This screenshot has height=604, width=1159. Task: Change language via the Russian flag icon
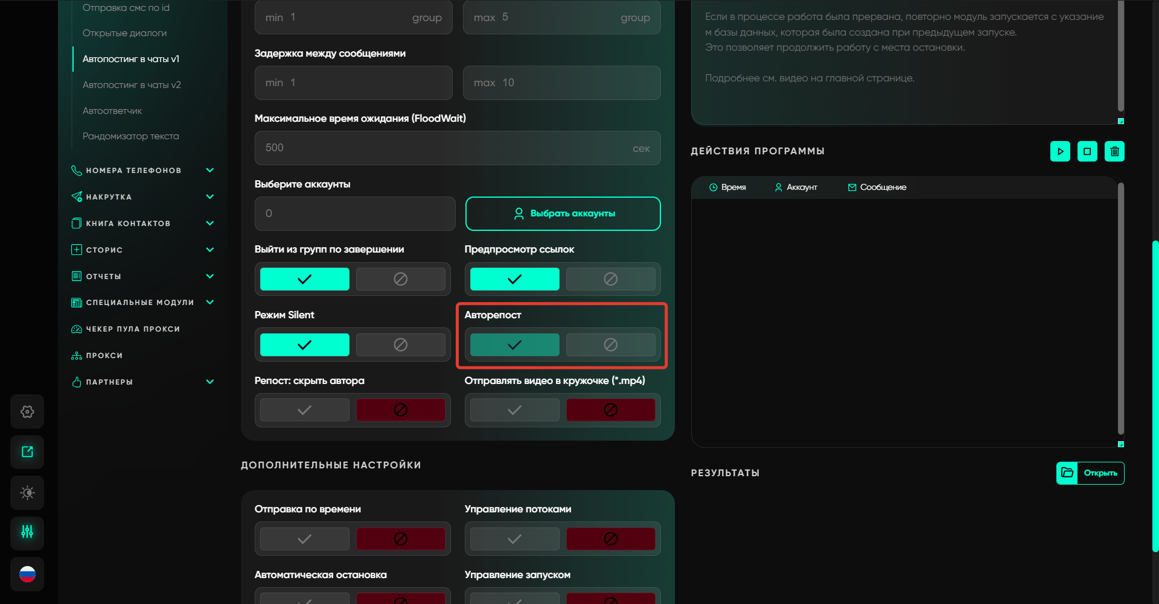point(27,574)
